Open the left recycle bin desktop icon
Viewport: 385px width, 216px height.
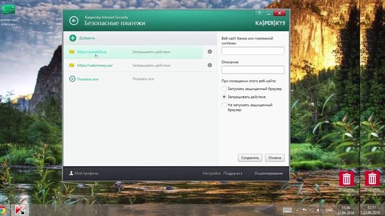coord(346,179)
